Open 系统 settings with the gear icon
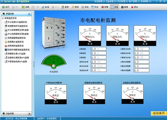Viewport: 167px width, 120px height. coord(85,7)
